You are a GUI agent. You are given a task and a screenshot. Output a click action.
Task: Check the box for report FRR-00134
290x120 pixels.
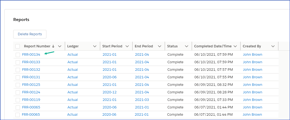click(18, 55)
